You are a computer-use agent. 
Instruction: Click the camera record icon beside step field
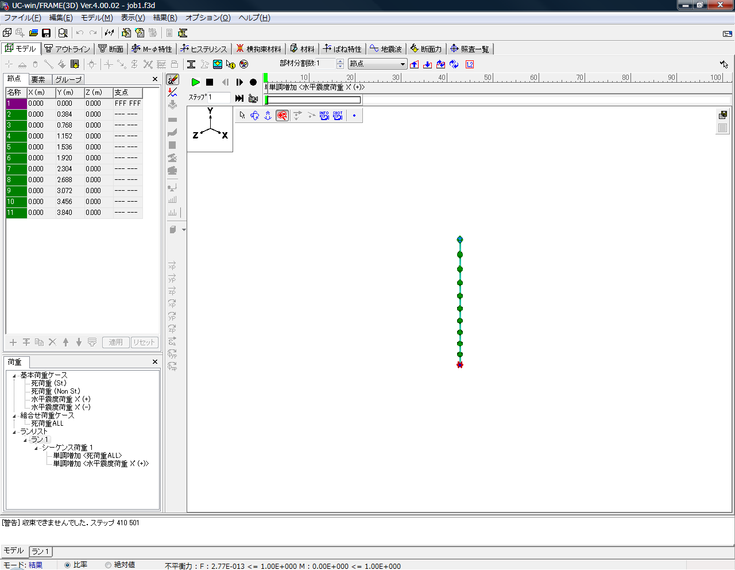(253, 98)
